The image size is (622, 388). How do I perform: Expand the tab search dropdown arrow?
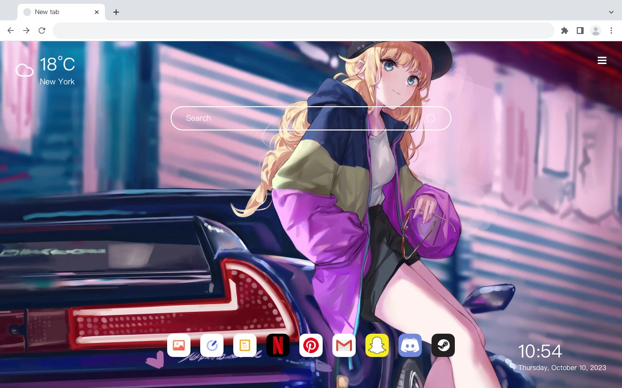click(x=611, y=12)
